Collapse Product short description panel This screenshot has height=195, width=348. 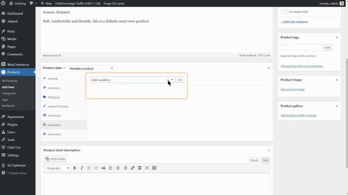click(x=269, y=151)
